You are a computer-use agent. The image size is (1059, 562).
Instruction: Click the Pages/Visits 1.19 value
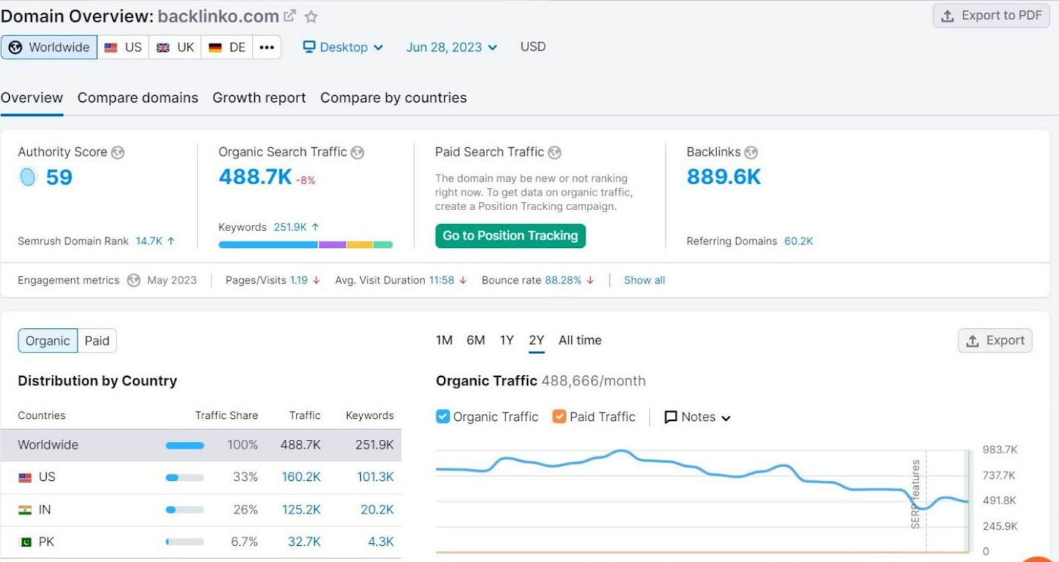point(299,280)
